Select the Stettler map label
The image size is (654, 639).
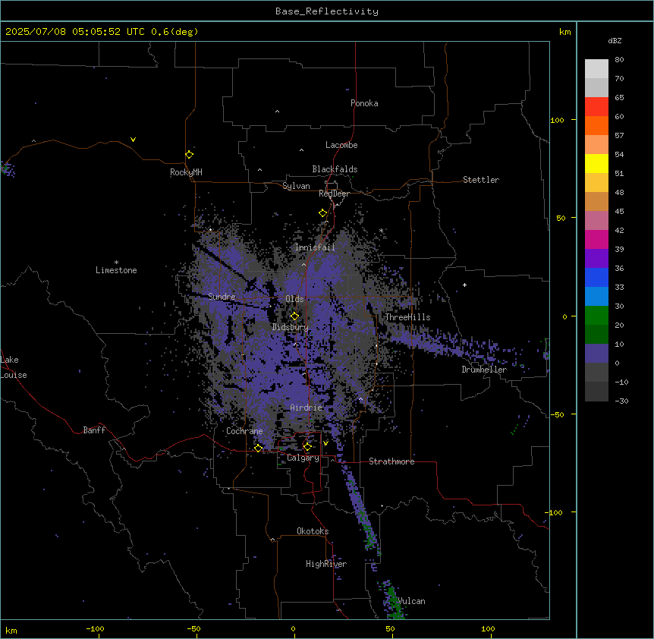pyautogui.click(x=481, y=180)
